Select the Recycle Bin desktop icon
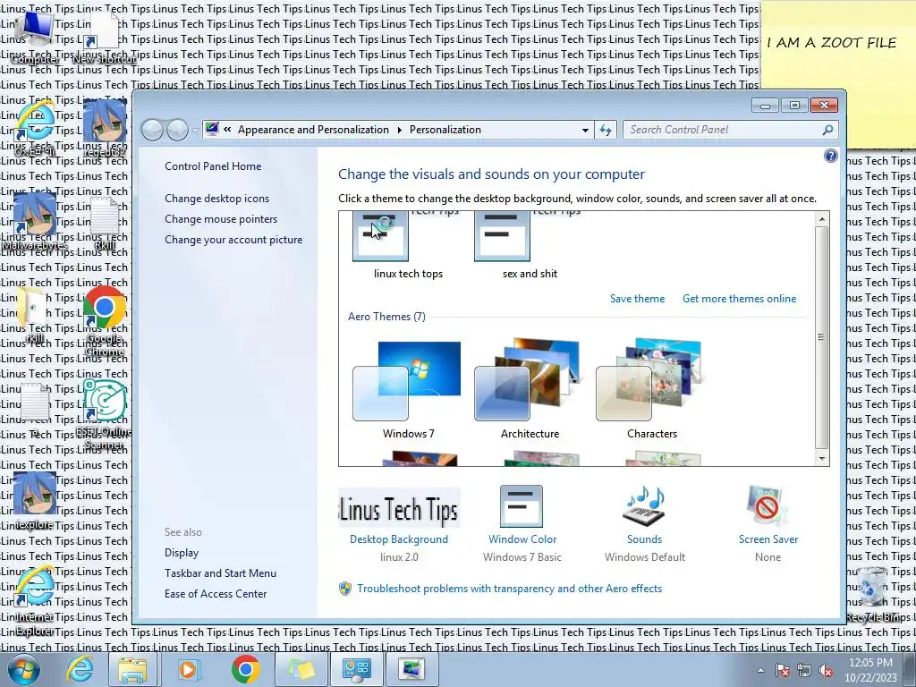 (873, 594)
